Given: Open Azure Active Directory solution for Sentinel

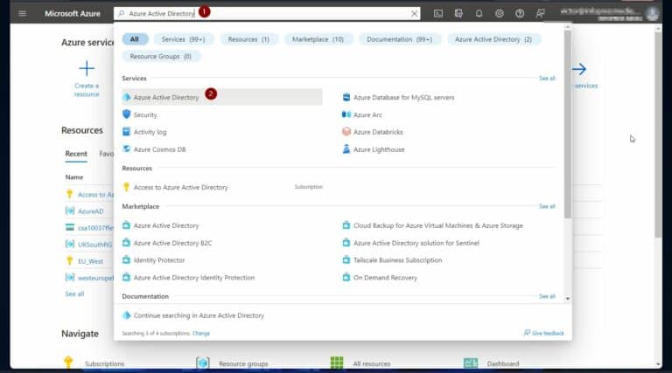Looking at the screenshot, I should coord(416,243).
